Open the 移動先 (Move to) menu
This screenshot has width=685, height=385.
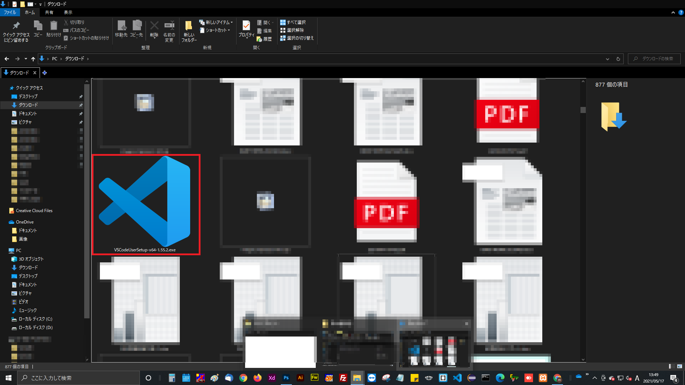pyautogui.click(x=121, y=29)
